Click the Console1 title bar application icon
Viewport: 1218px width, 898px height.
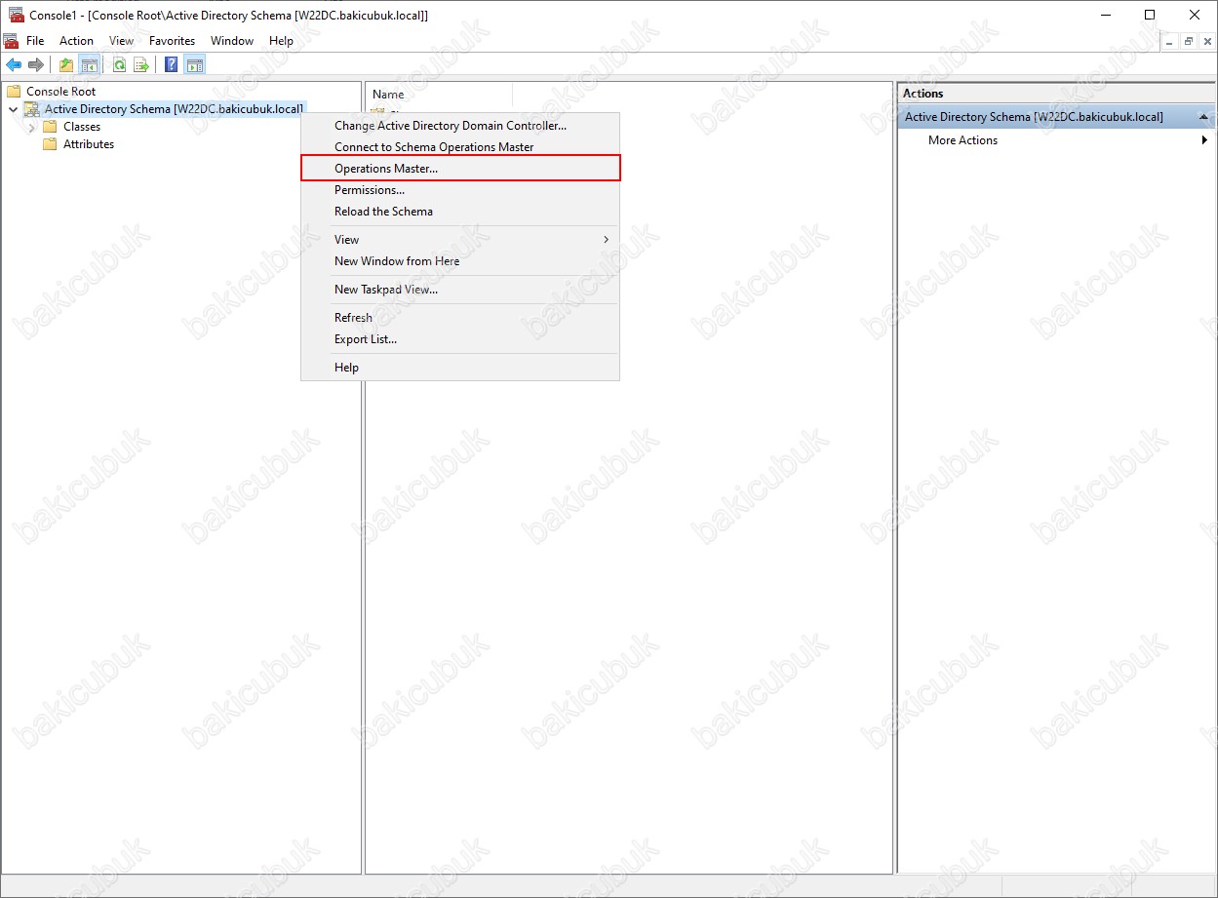pyautogui.click(x=16, y=15)
